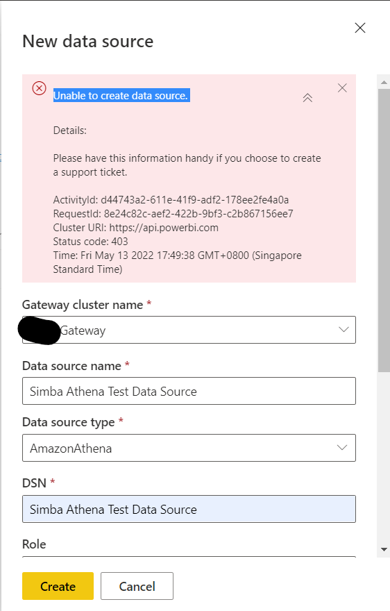
Task: Click the Time line in error details
Action: point(177,262)
